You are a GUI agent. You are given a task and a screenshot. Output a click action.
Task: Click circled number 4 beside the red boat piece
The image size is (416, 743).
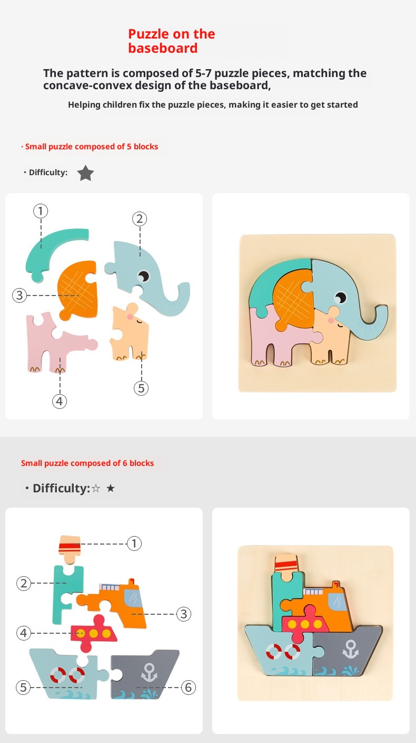pos(23,633)
